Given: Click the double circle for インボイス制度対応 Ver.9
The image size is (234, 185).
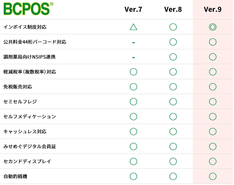Looking at the screenshot, I should pos(213,27).
